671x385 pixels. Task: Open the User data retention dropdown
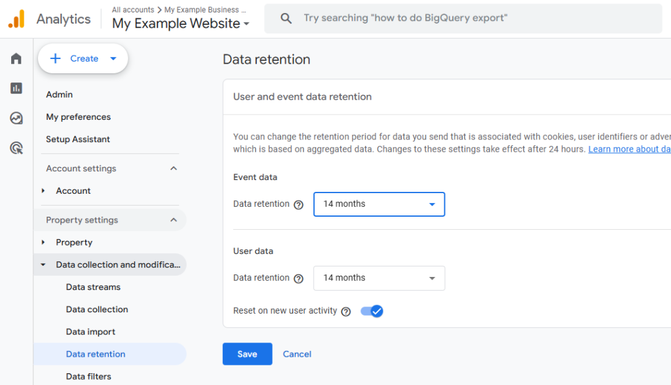click(x=379, y=278)
